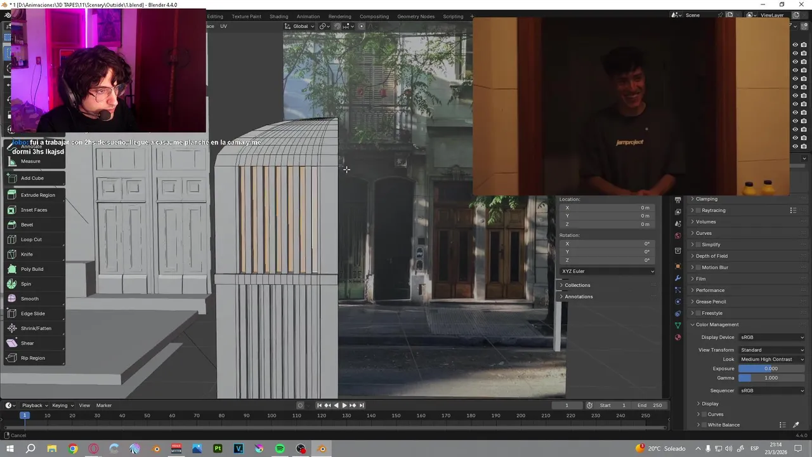The height and width of the screenshot is (457, 812).
Task: Collapse the Color Management panel
Action: (717, 324)
